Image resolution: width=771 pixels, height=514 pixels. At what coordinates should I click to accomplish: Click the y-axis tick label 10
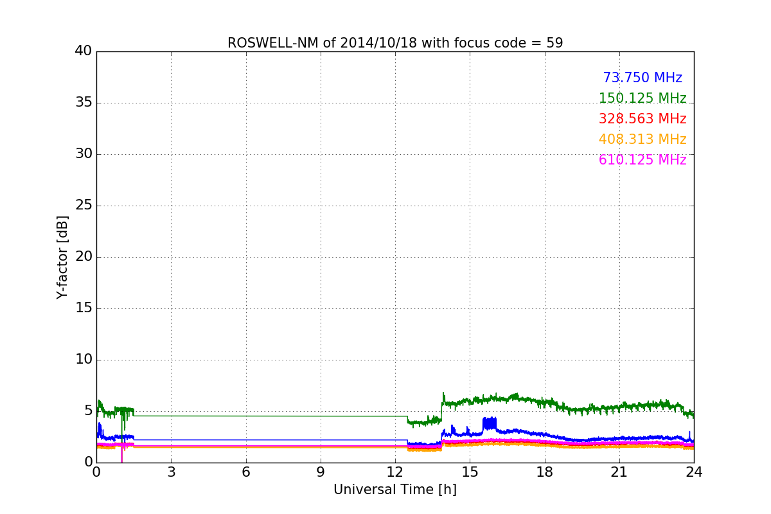(84, 360)
